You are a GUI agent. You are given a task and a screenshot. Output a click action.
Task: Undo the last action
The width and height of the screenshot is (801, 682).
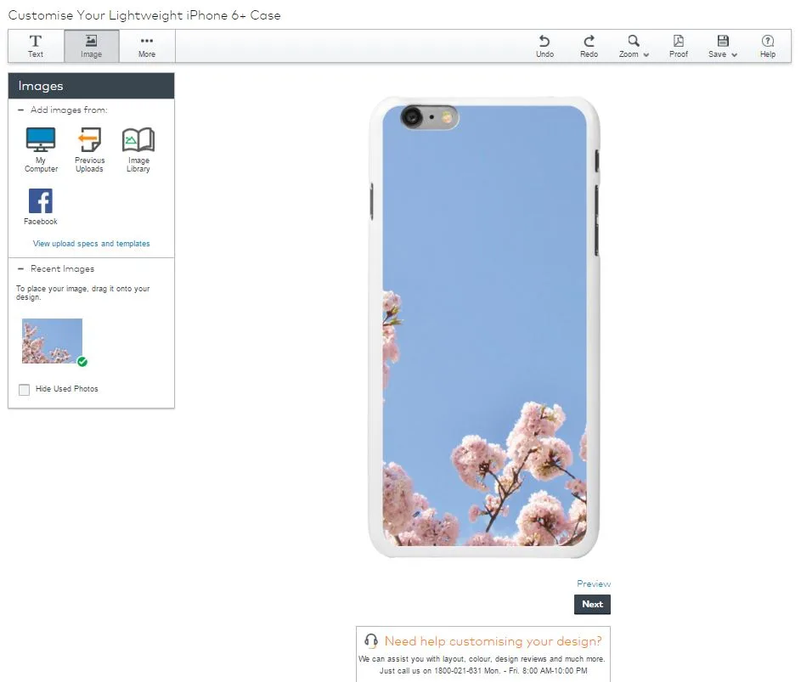pos(544,46)
